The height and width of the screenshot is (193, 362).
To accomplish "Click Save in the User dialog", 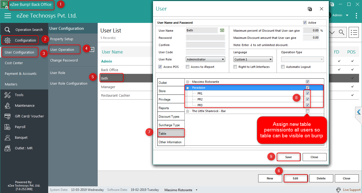I will pos(289,157).
